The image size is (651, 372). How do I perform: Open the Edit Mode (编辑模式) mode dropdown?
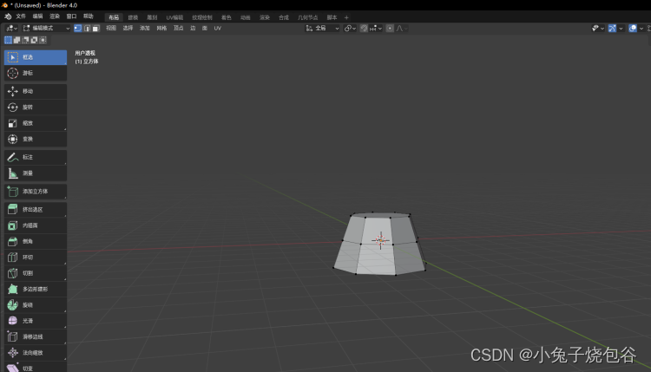click(x=46, y=29)
